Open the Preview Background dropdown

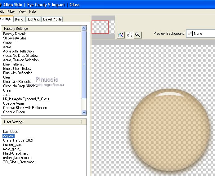pyautogui.click(x=200, y=34)
